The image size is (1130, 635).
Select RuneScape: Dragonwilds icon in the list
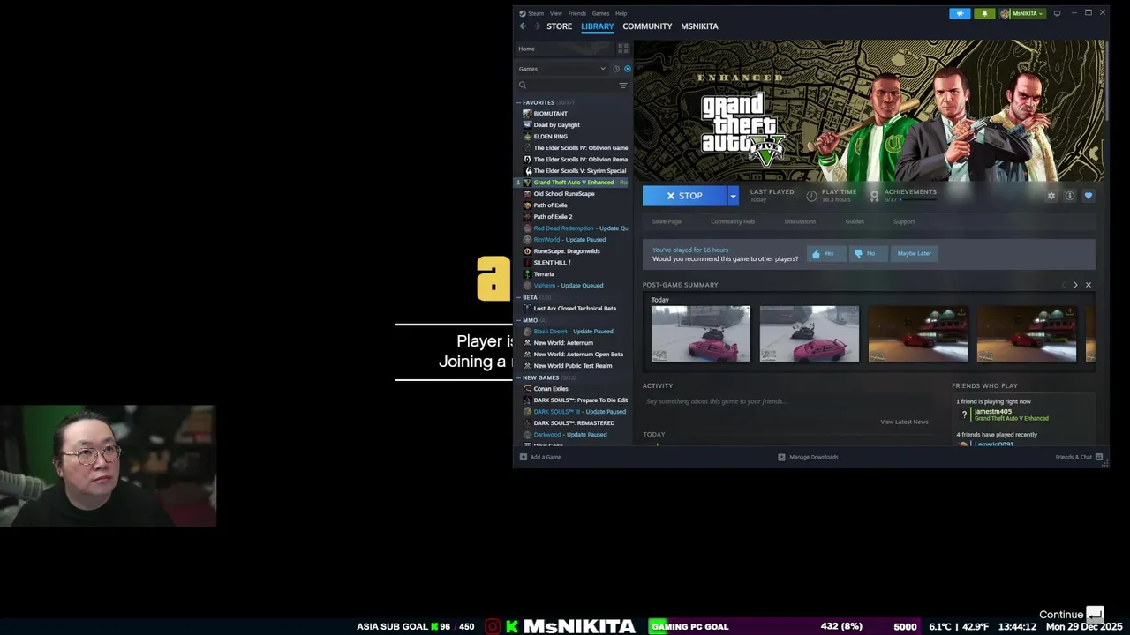point(527,251)
